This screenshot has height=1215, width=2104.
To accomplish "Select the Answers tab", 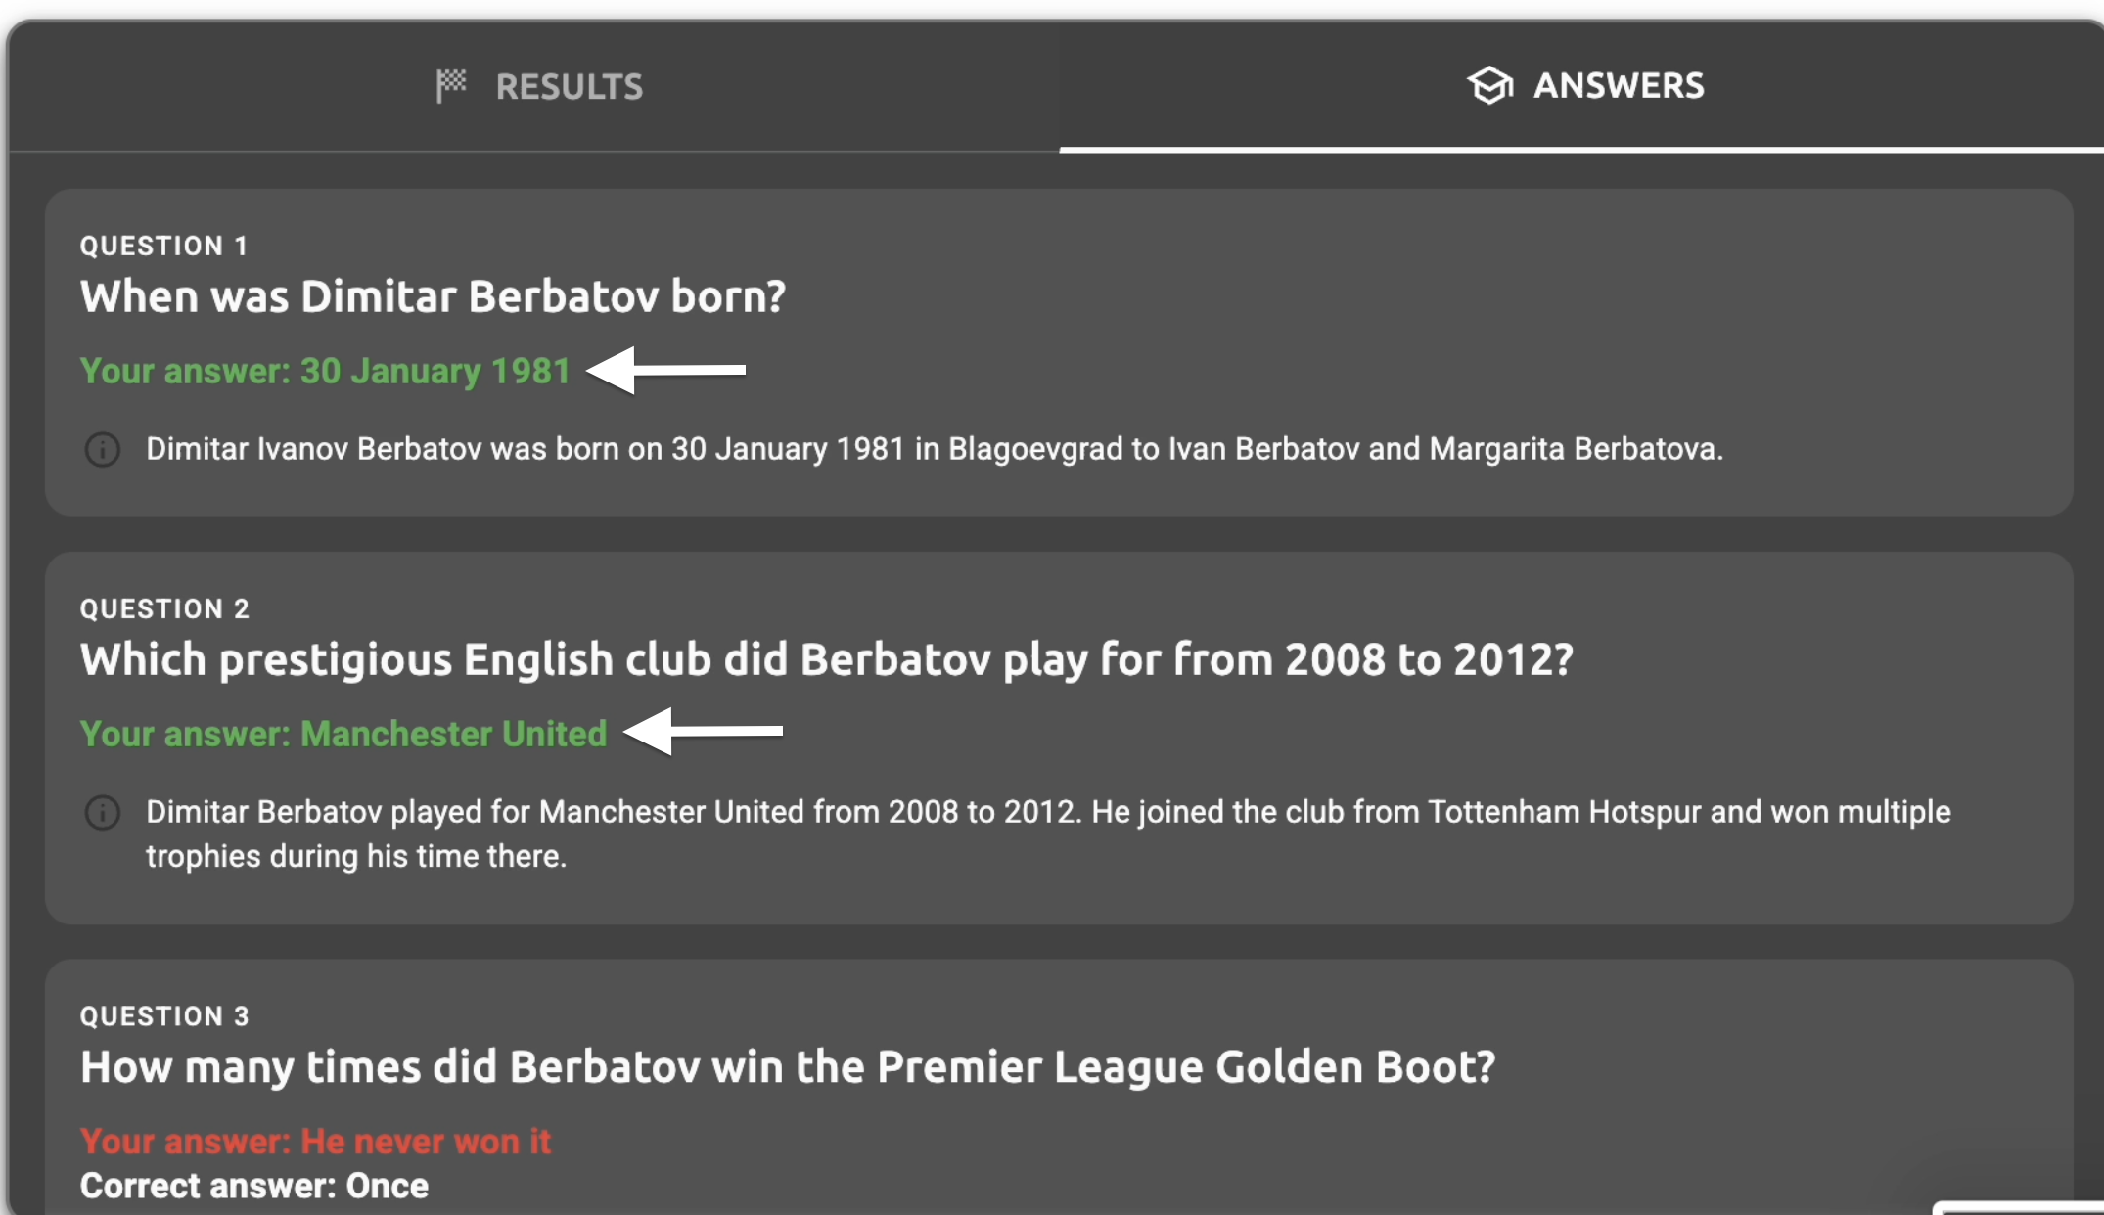I will (1585, 86).
